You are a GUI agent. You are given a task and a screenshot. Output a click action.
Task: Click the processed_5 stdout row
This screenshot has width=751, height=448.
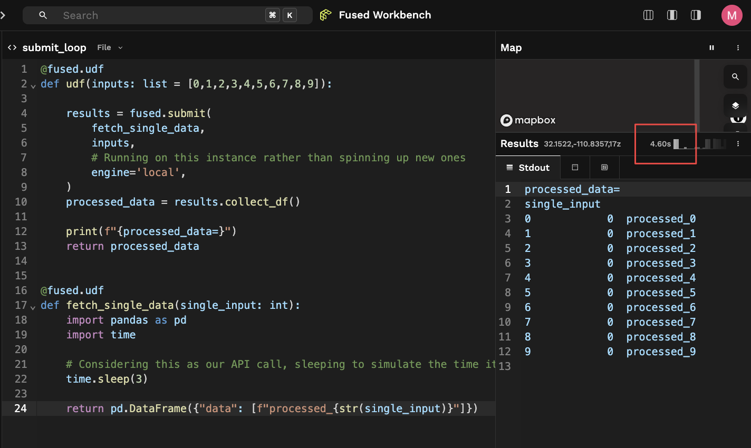610,293
